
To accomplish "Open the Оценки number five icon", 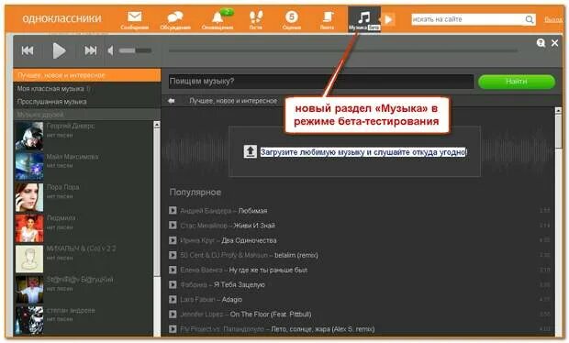I will coord(292,20).
